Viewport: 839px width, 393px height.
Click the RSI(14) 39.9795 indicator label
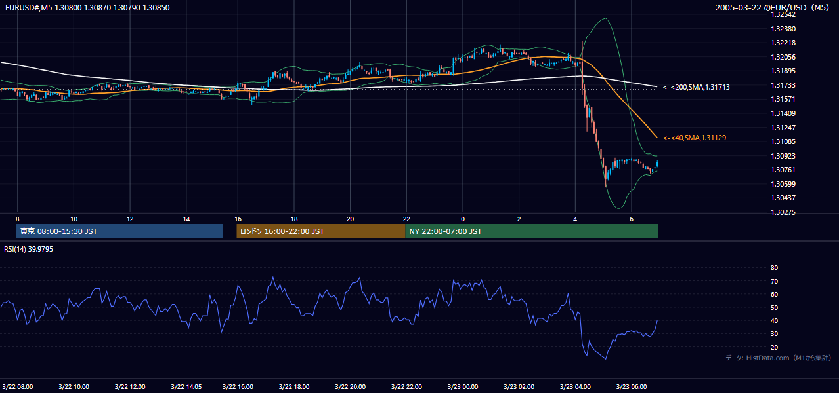pos(29,249)
